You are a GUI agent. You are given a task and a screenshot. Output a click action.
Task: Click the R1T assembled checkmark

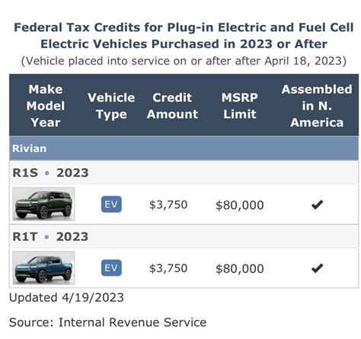[317, 268]
